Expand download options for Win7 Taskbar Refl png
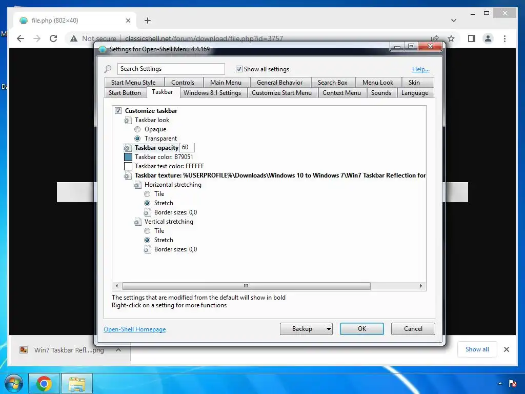The image size is (525, 394). tap(118, 350)
